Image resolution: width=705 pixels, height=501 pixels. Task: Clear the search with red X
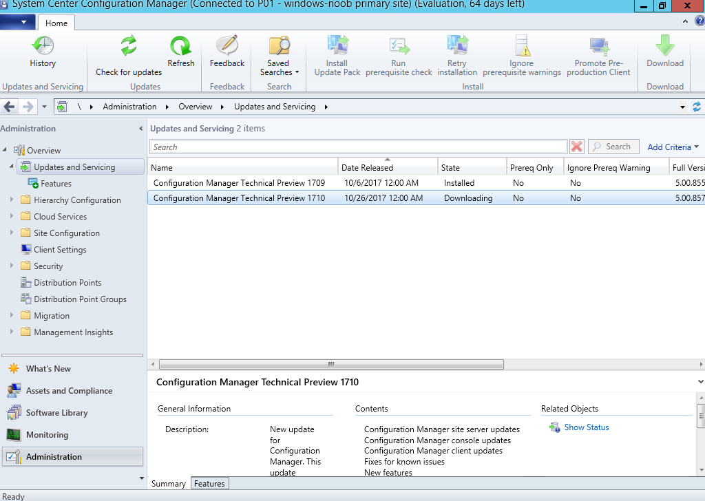click(x=577, y=147)
